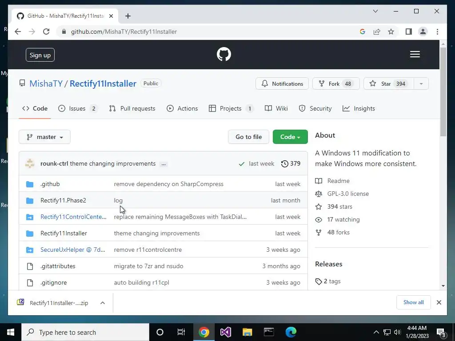
Task: Launch Visual Studio from taskbar
Action: click(x=225, y=332)
